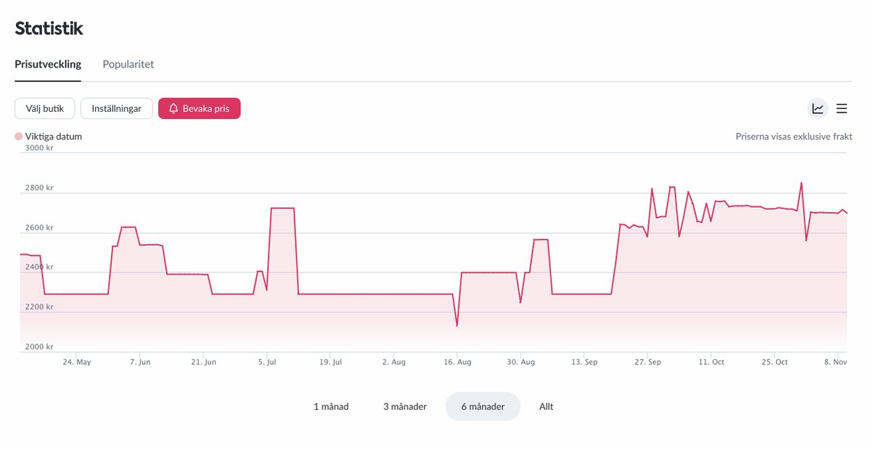871x449 pixels.
Task: Open Inställningar options
Action: pos(116,109)
